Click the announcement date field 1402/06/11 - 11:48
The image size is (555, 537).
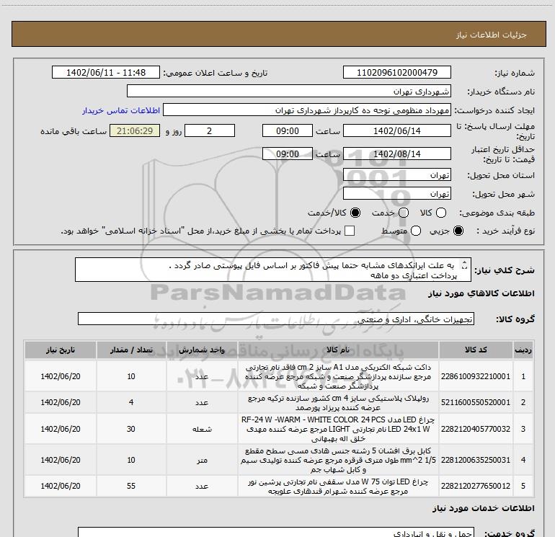click(x=106, y=73)
